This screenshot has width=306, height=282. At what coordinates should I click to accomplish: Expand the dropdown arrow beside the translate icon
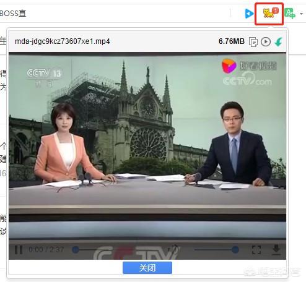302,14
